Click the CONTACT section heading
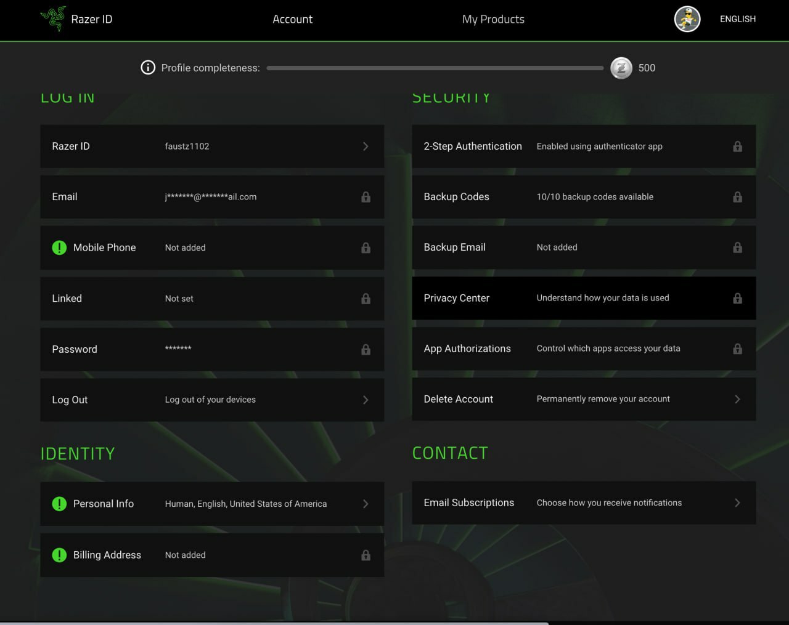This screenshot has width=789, height=625. (x=450, y=453)
